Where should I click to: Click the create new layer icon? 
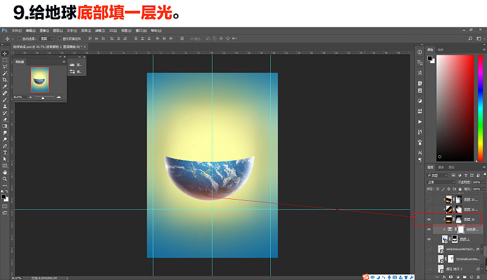tap(471, 277)
